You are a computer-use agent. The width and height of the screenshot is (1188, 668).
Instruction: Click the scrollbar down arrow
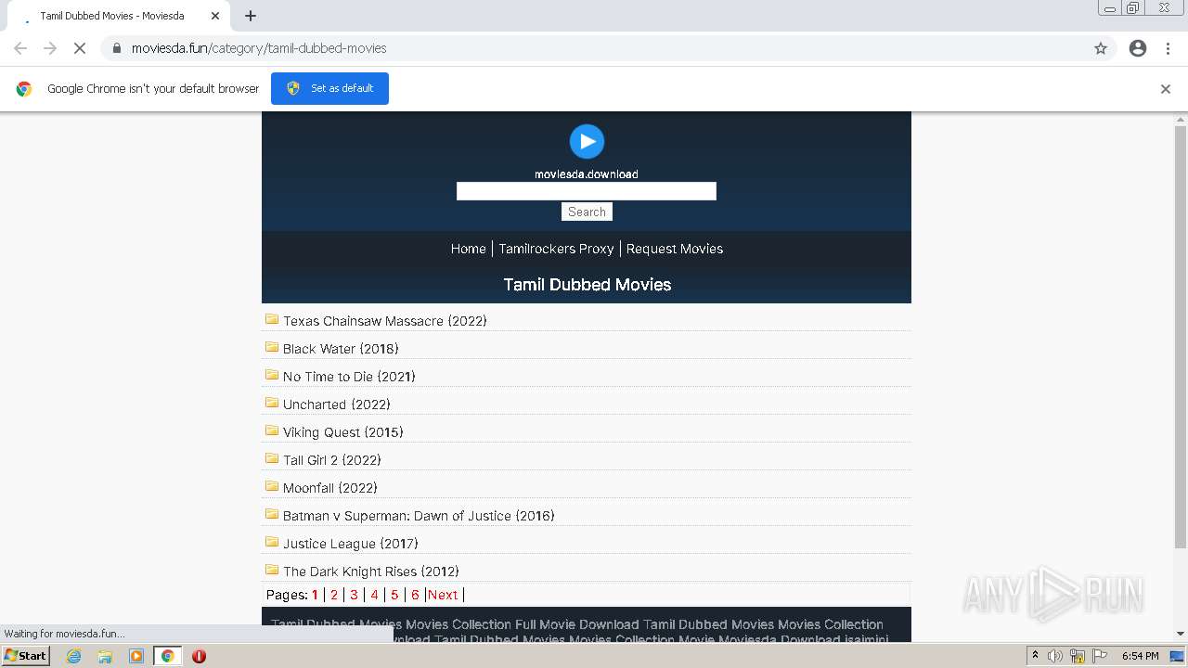(1181, 634)
